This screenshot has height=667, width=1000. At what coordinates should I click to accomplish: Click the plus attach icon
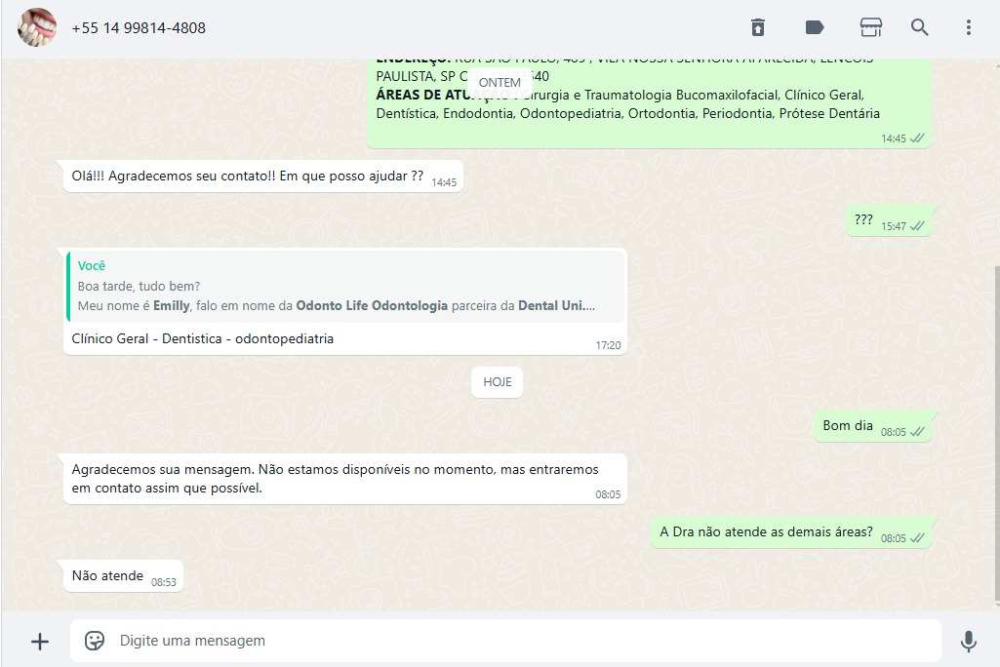point(40,641)
